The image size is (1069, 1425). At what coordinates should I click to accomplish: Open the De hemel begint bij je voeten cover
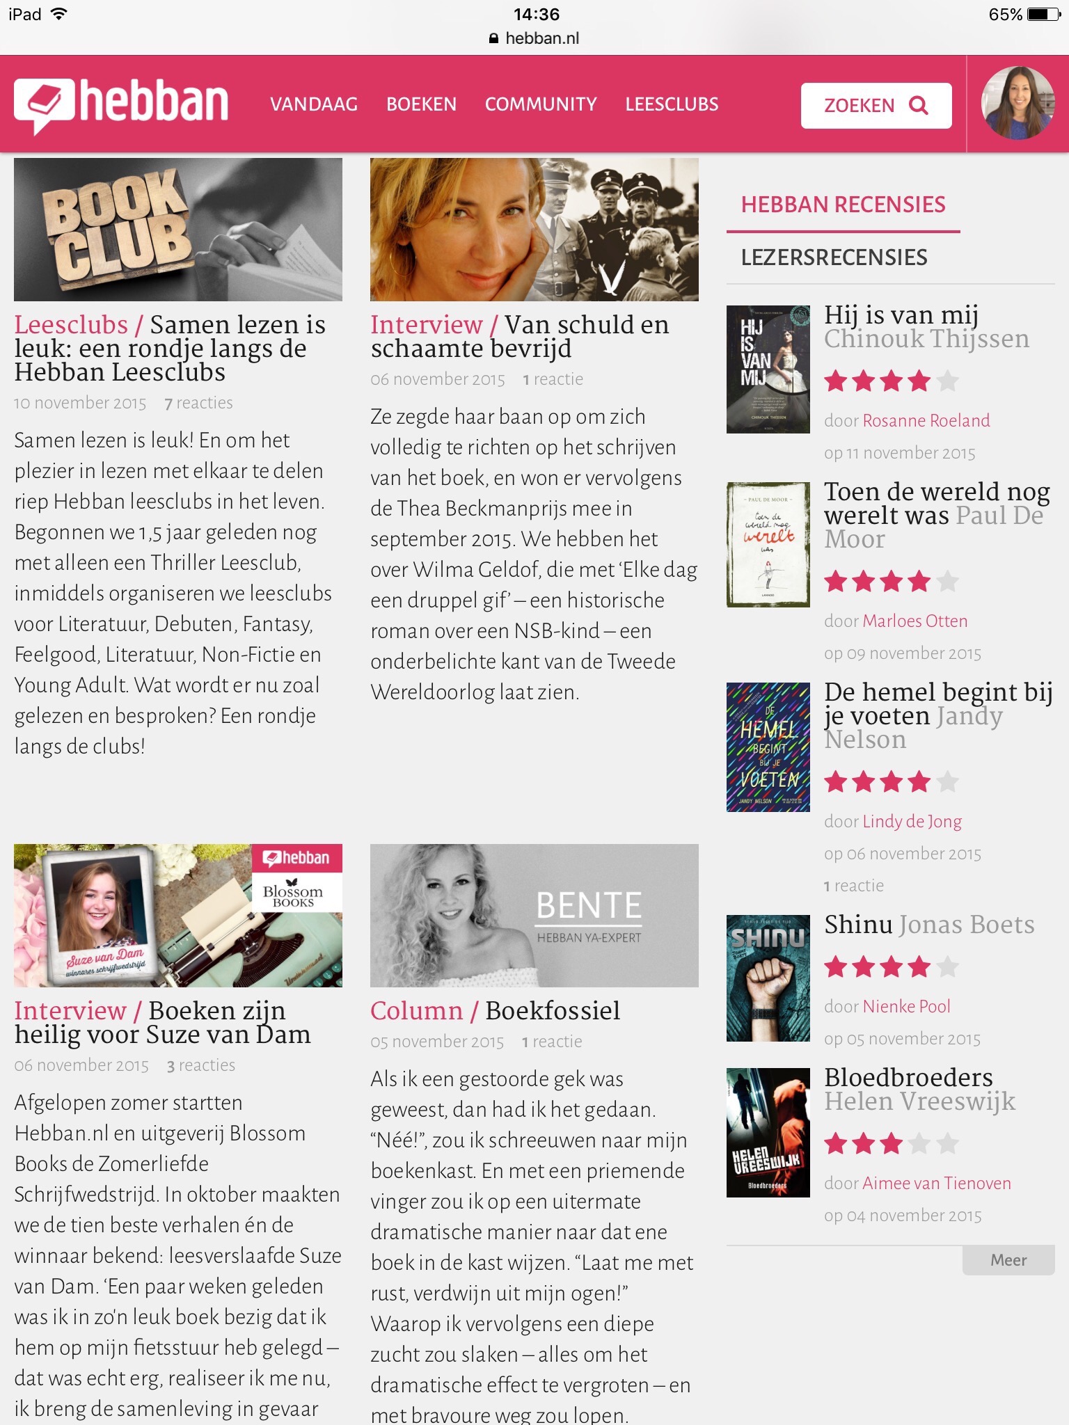[x=768, y=747]
